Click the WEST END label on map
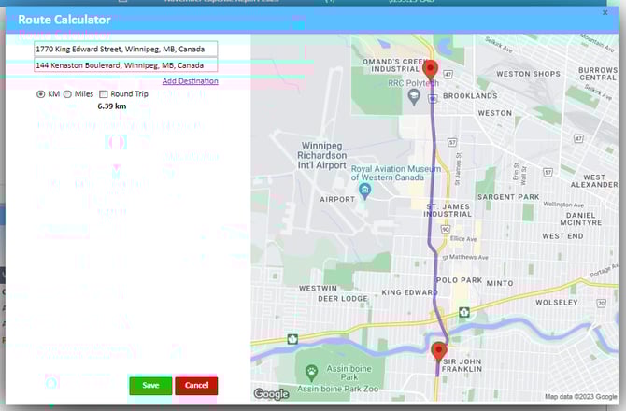 click(x=562, y=236)
